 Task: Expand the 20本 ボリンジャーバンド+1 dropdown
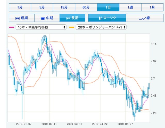(x=101, y=27)
